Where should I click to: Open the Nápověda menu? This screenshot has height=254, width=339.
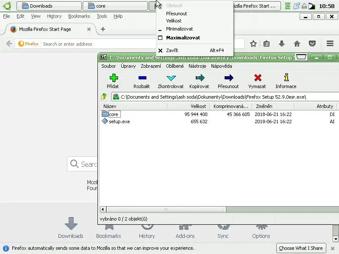pyautogui.click(x=221, y=66)
